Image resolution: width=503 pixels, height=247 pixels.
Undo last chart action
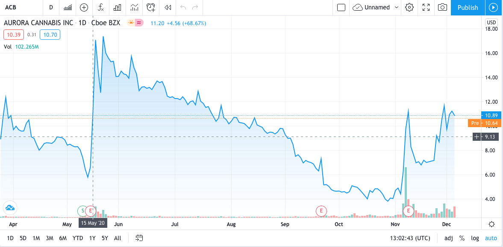pos(183,7)
